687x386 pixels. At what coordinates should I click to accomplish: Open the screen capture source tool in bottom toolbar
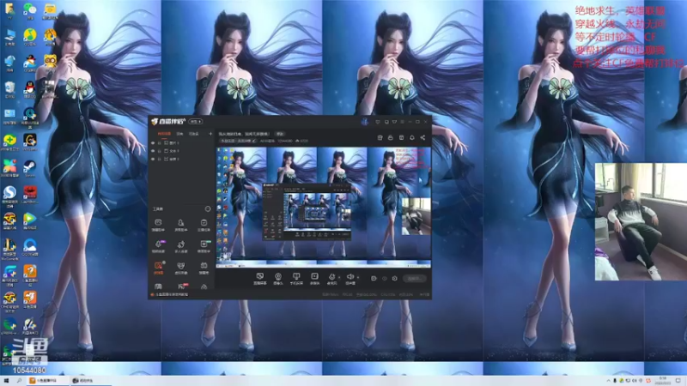[260, 278]
